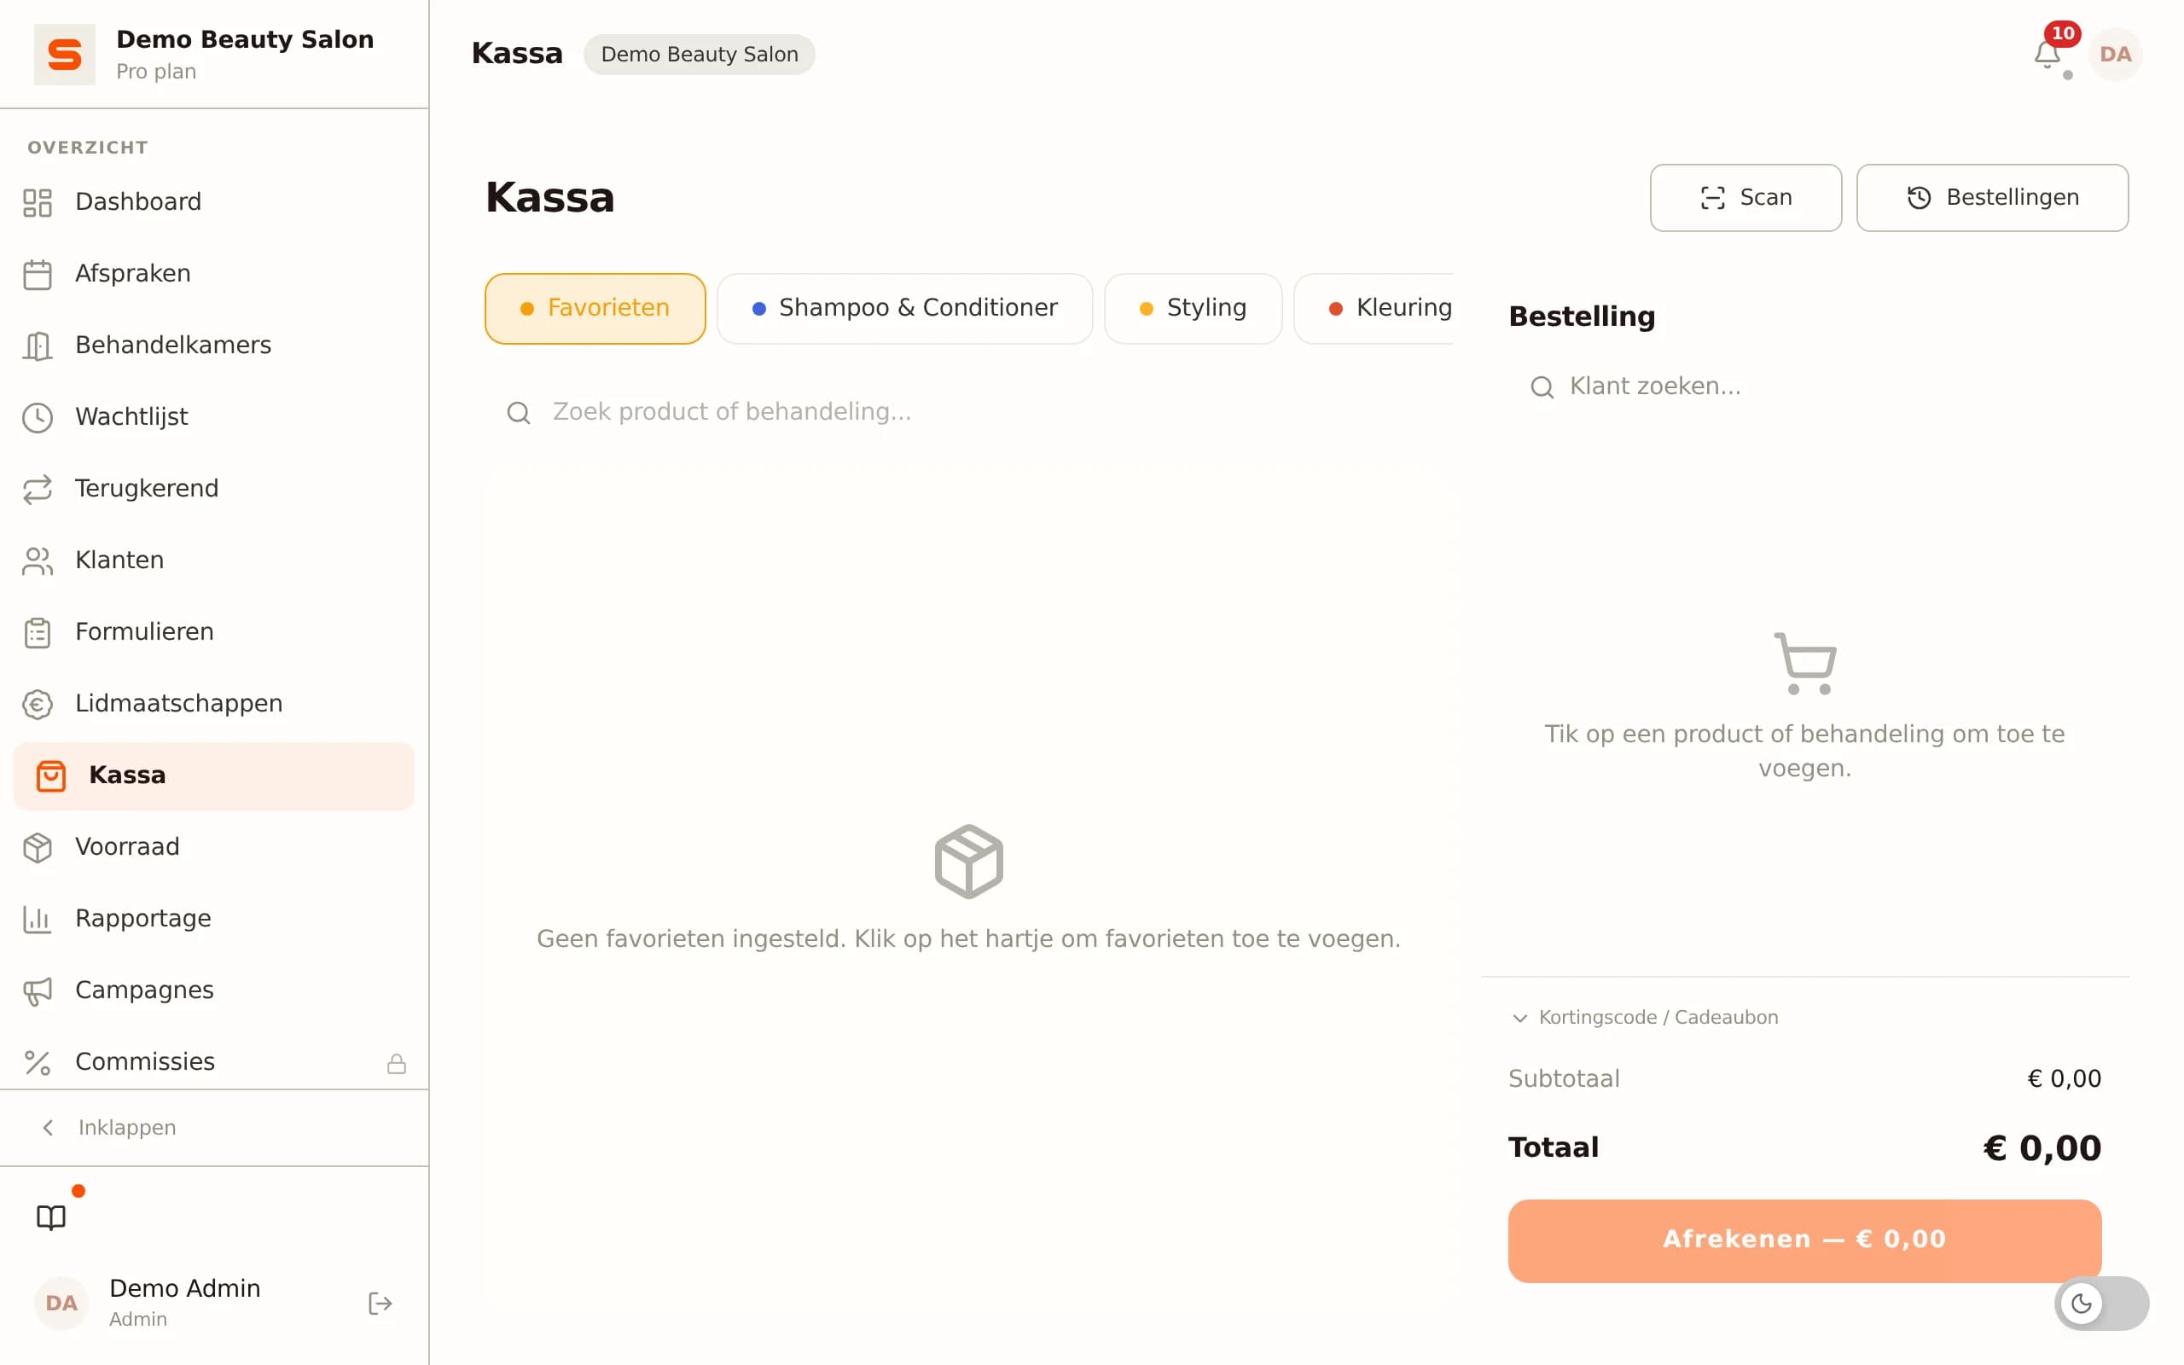
Task: Click the logout icon beside Demo Admin
Action: coord(380,1303)
